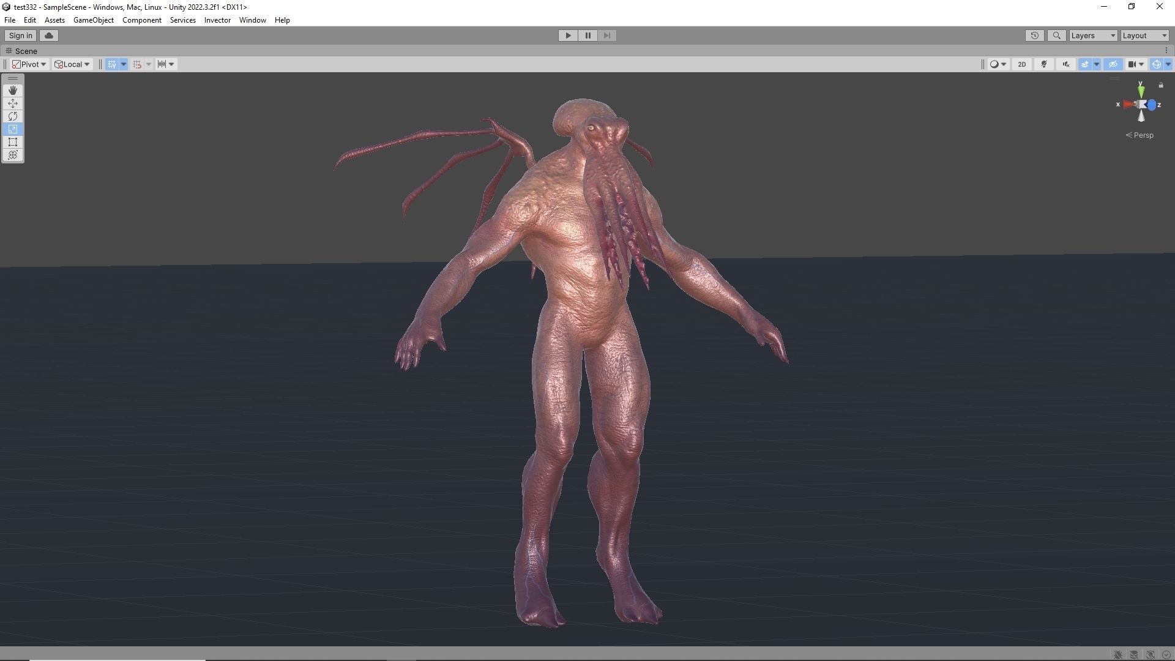The width and height of the screenshot is (1175, 661).
Task: Expand the Layers dropdown
Action: (1093, 35)
